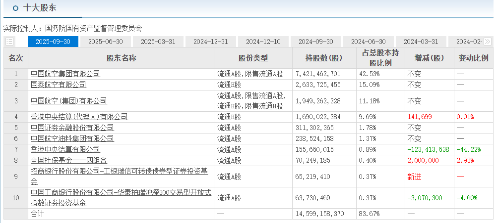Open link 招商银行股份有限公司-工银瑞信可转债债券型证券投资基金
This screenshot has width=495, height=223.
(x=120, y=177)
